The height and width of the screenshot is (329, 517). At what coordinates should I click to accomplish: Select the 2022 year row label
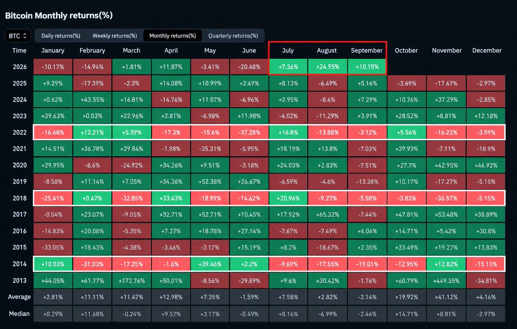[19, 132]
